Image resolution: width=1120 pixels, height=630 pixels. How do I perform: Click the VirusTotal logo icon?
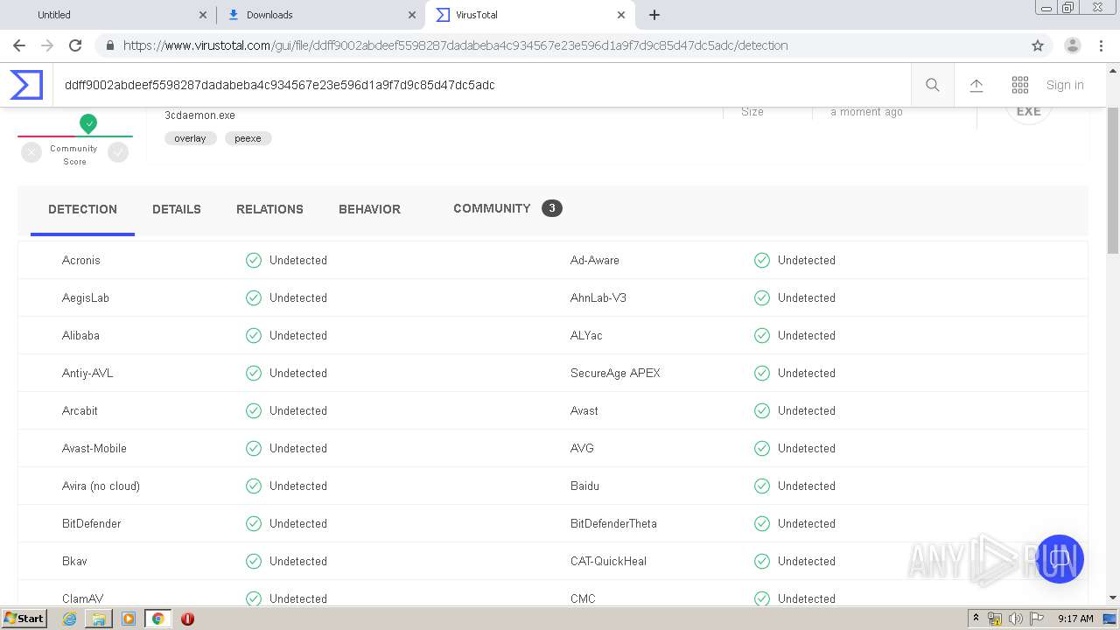click(x=26, y=85)
